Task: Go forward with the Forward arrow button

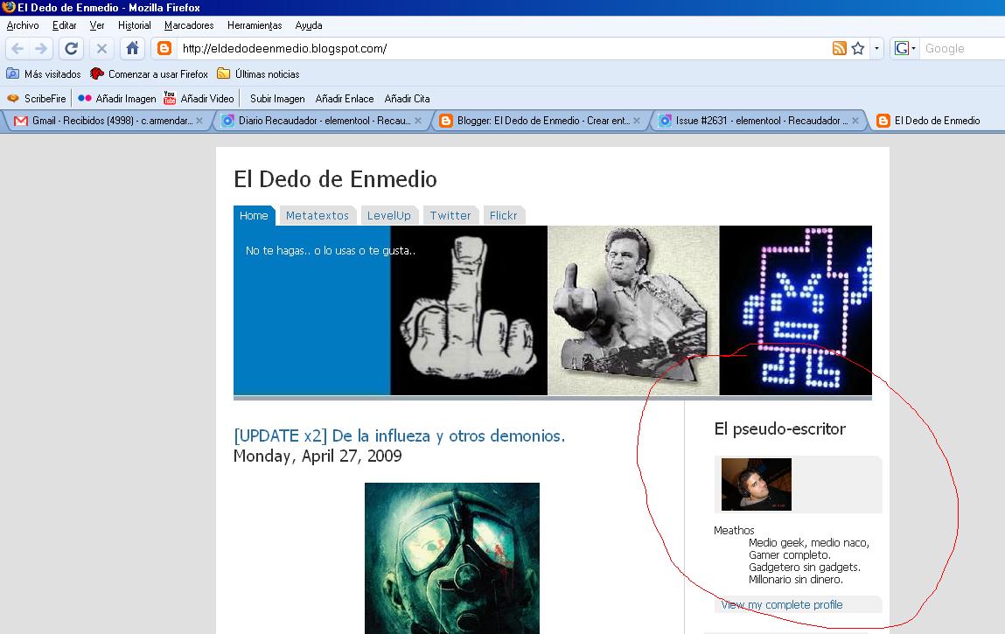Action: (41, 49)
